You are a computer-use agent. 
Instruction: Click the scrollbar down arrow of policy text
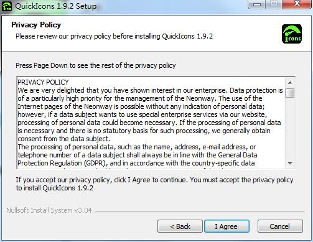[x=290, y=164]
